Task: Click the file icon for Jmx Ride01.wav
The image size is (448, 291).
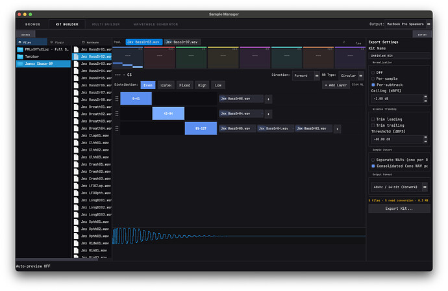Action: [x=76, y=243]
